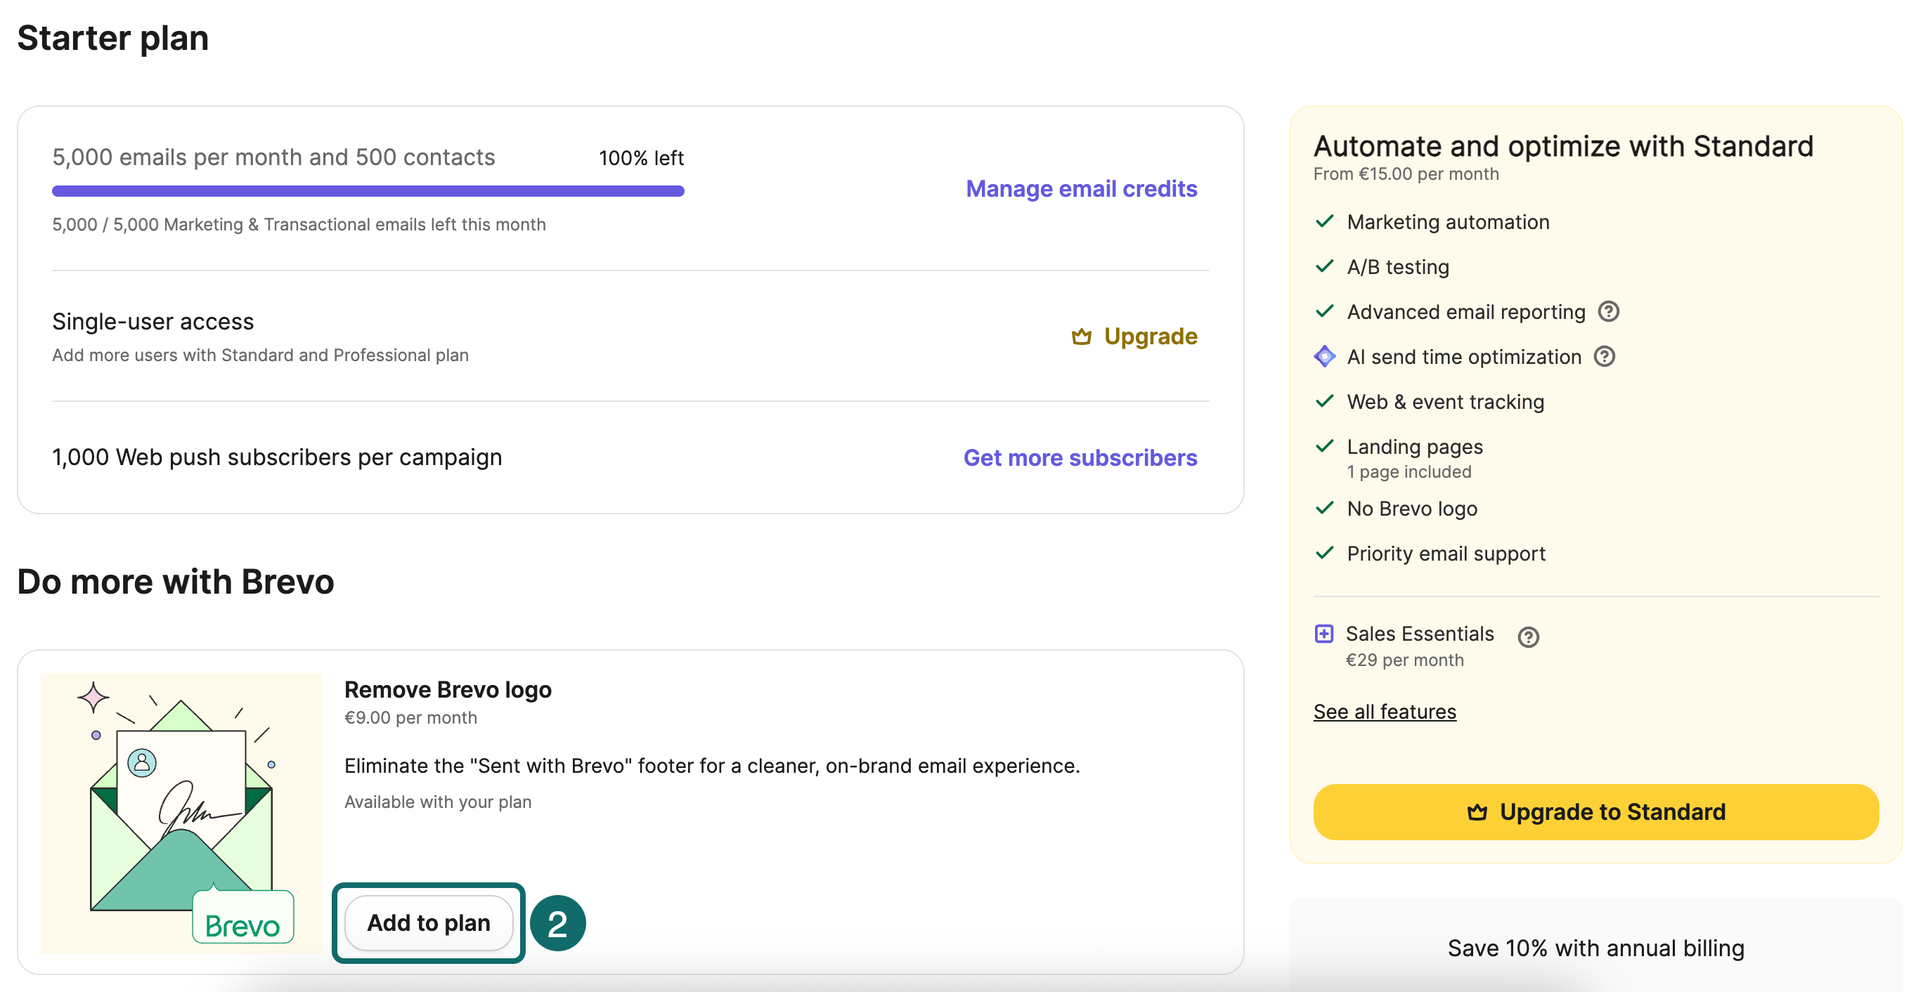The image size is (1930, 992).
Task: Click the Remove Brevo logo illustration
Action: [x=181, y=813]
